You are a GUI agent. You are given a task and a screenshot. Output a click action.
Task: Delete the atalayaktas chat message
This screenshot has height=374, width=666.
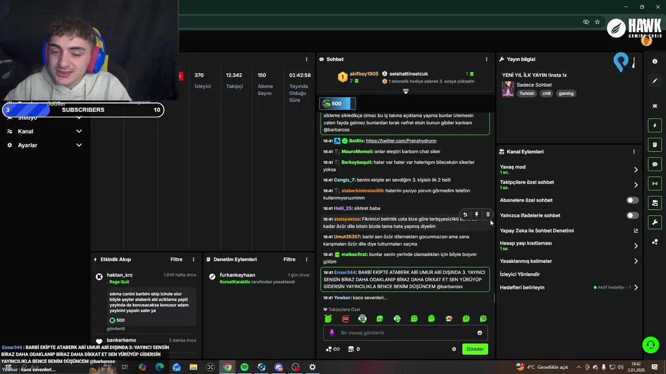point(488,215)
